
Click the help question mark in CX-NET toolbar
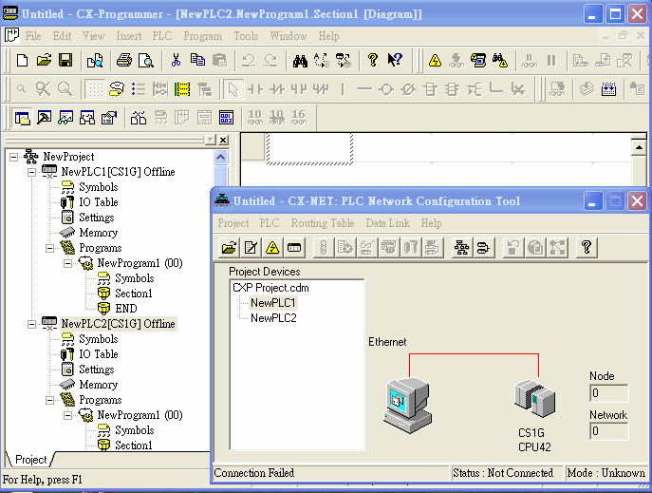click(587, 248)
